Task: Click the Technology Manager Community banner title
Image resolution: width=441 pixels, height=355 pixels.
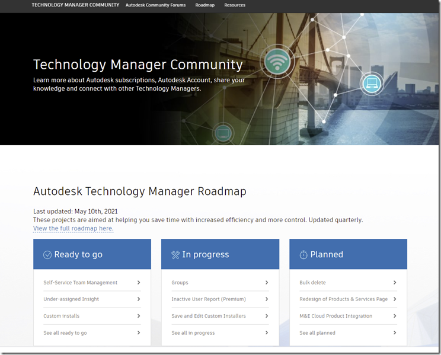Action: point(138,65)
